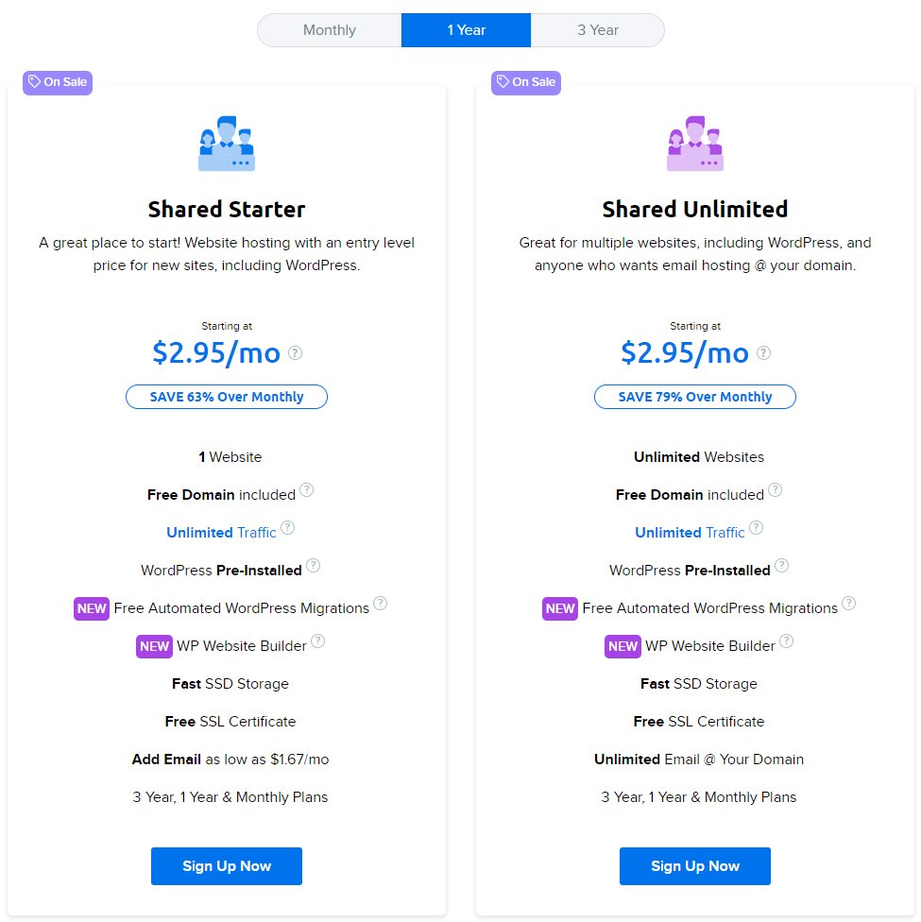Click the Shared Starter people icon
Screen dimensions: 921x922
click(227, 144)
